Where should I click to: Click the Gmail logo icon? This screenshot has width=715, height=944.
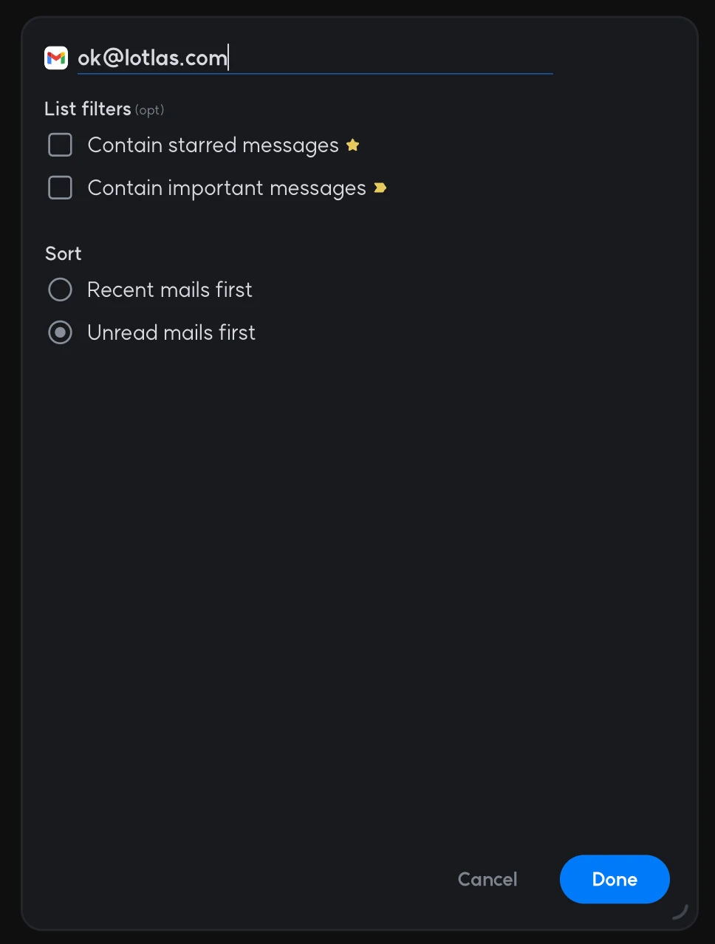[x=56, y=58]
